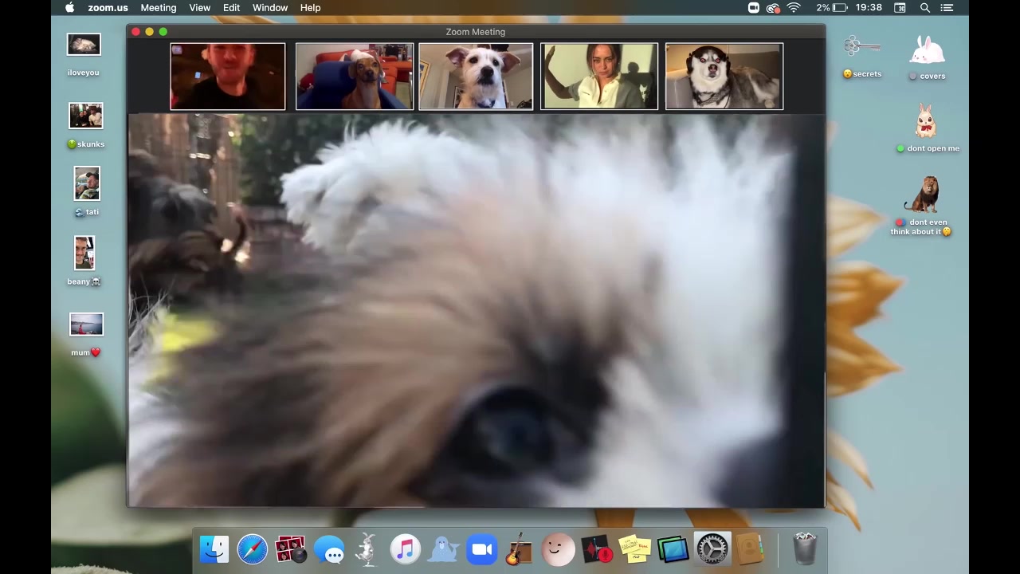Click the Spotlight search magnifier

click(925, 8)
